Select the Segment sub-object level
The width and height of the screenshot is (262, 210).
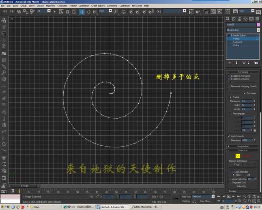click(x=237, y=42)
